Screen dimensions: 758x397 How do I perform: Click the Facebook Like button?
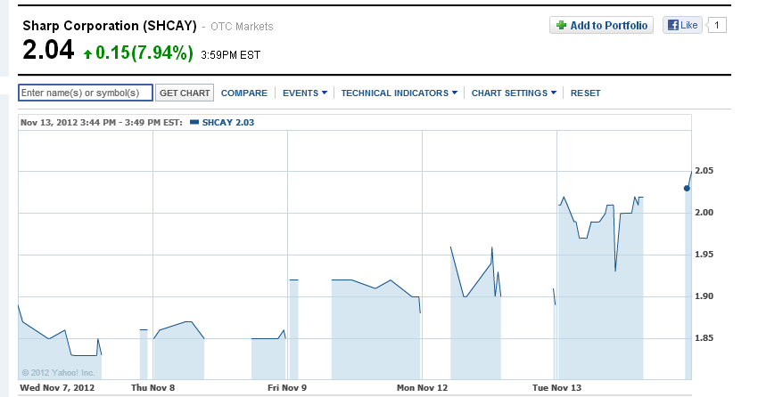[682, 25]
